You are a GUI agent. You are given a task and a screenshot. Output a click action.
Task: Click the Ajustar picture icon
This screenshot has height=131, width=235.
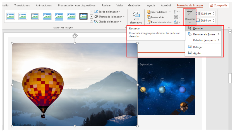tap(190, 53)
